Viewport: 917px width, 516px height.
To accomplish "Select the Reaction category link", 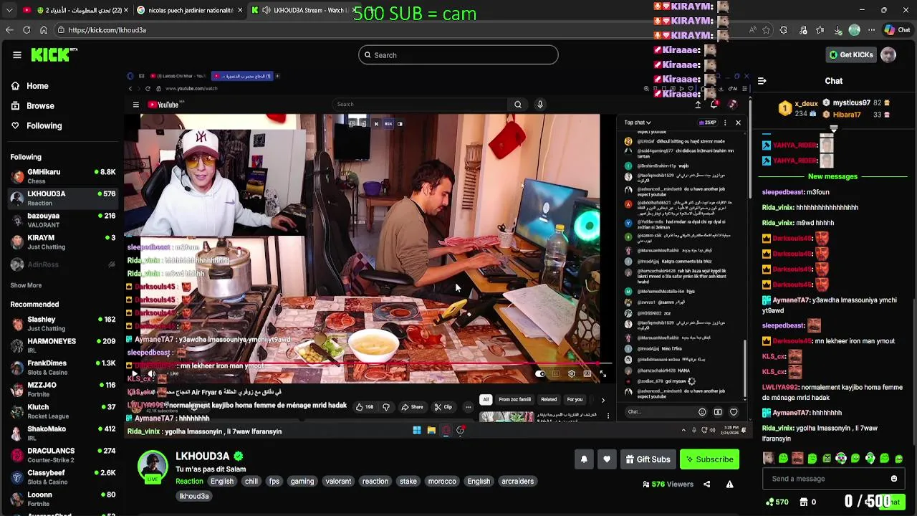I will tap(189, 482).
